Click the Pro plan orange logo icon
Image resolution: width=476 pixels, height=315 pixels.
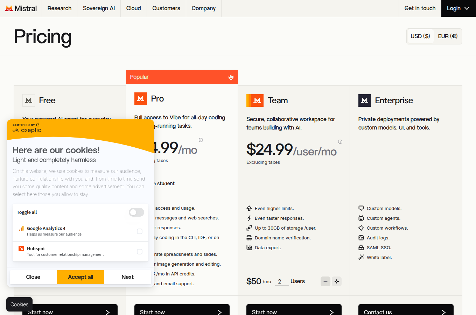[x=141, y=99]
